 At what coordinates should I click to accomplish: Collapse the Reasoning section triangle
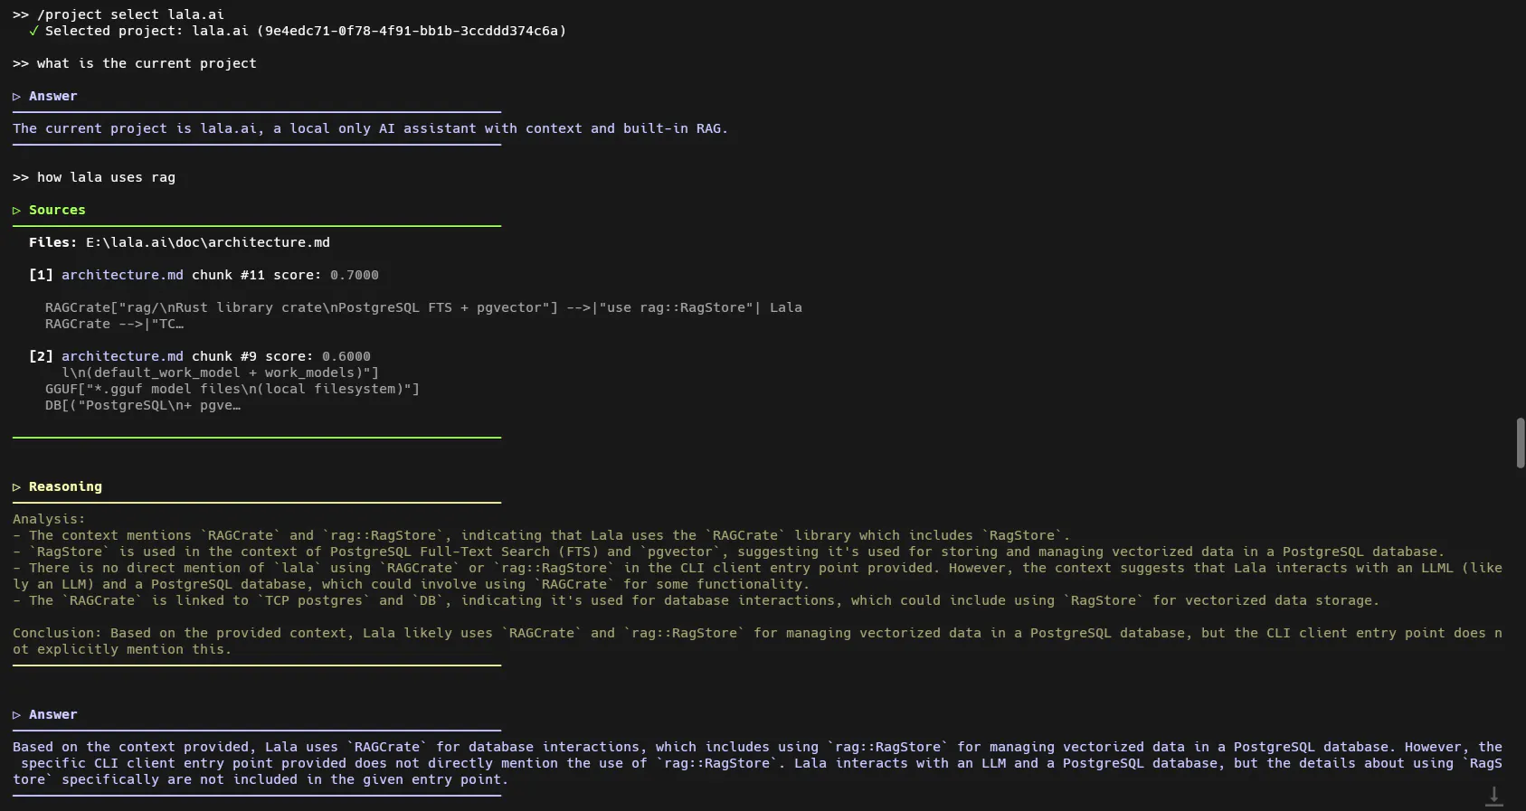coord(16,487)
